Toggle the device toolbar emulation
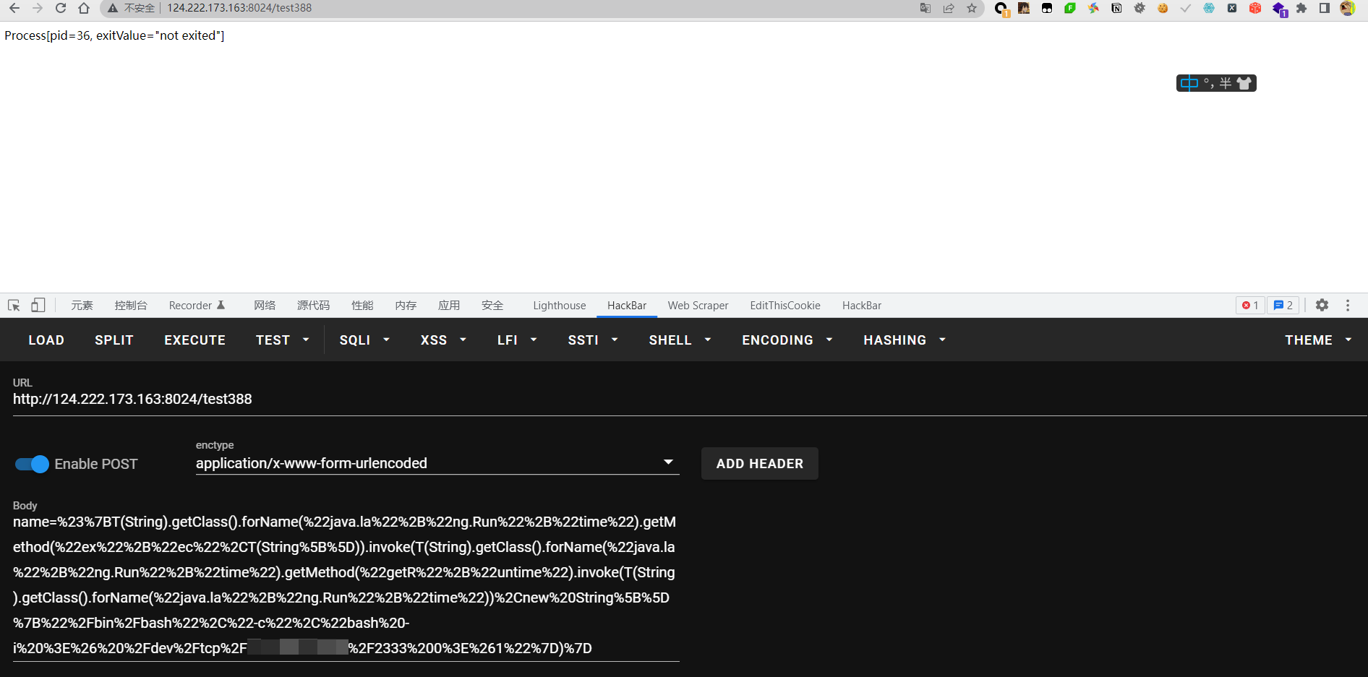This screenshot has height=677, width=1368. coord(38,305)
